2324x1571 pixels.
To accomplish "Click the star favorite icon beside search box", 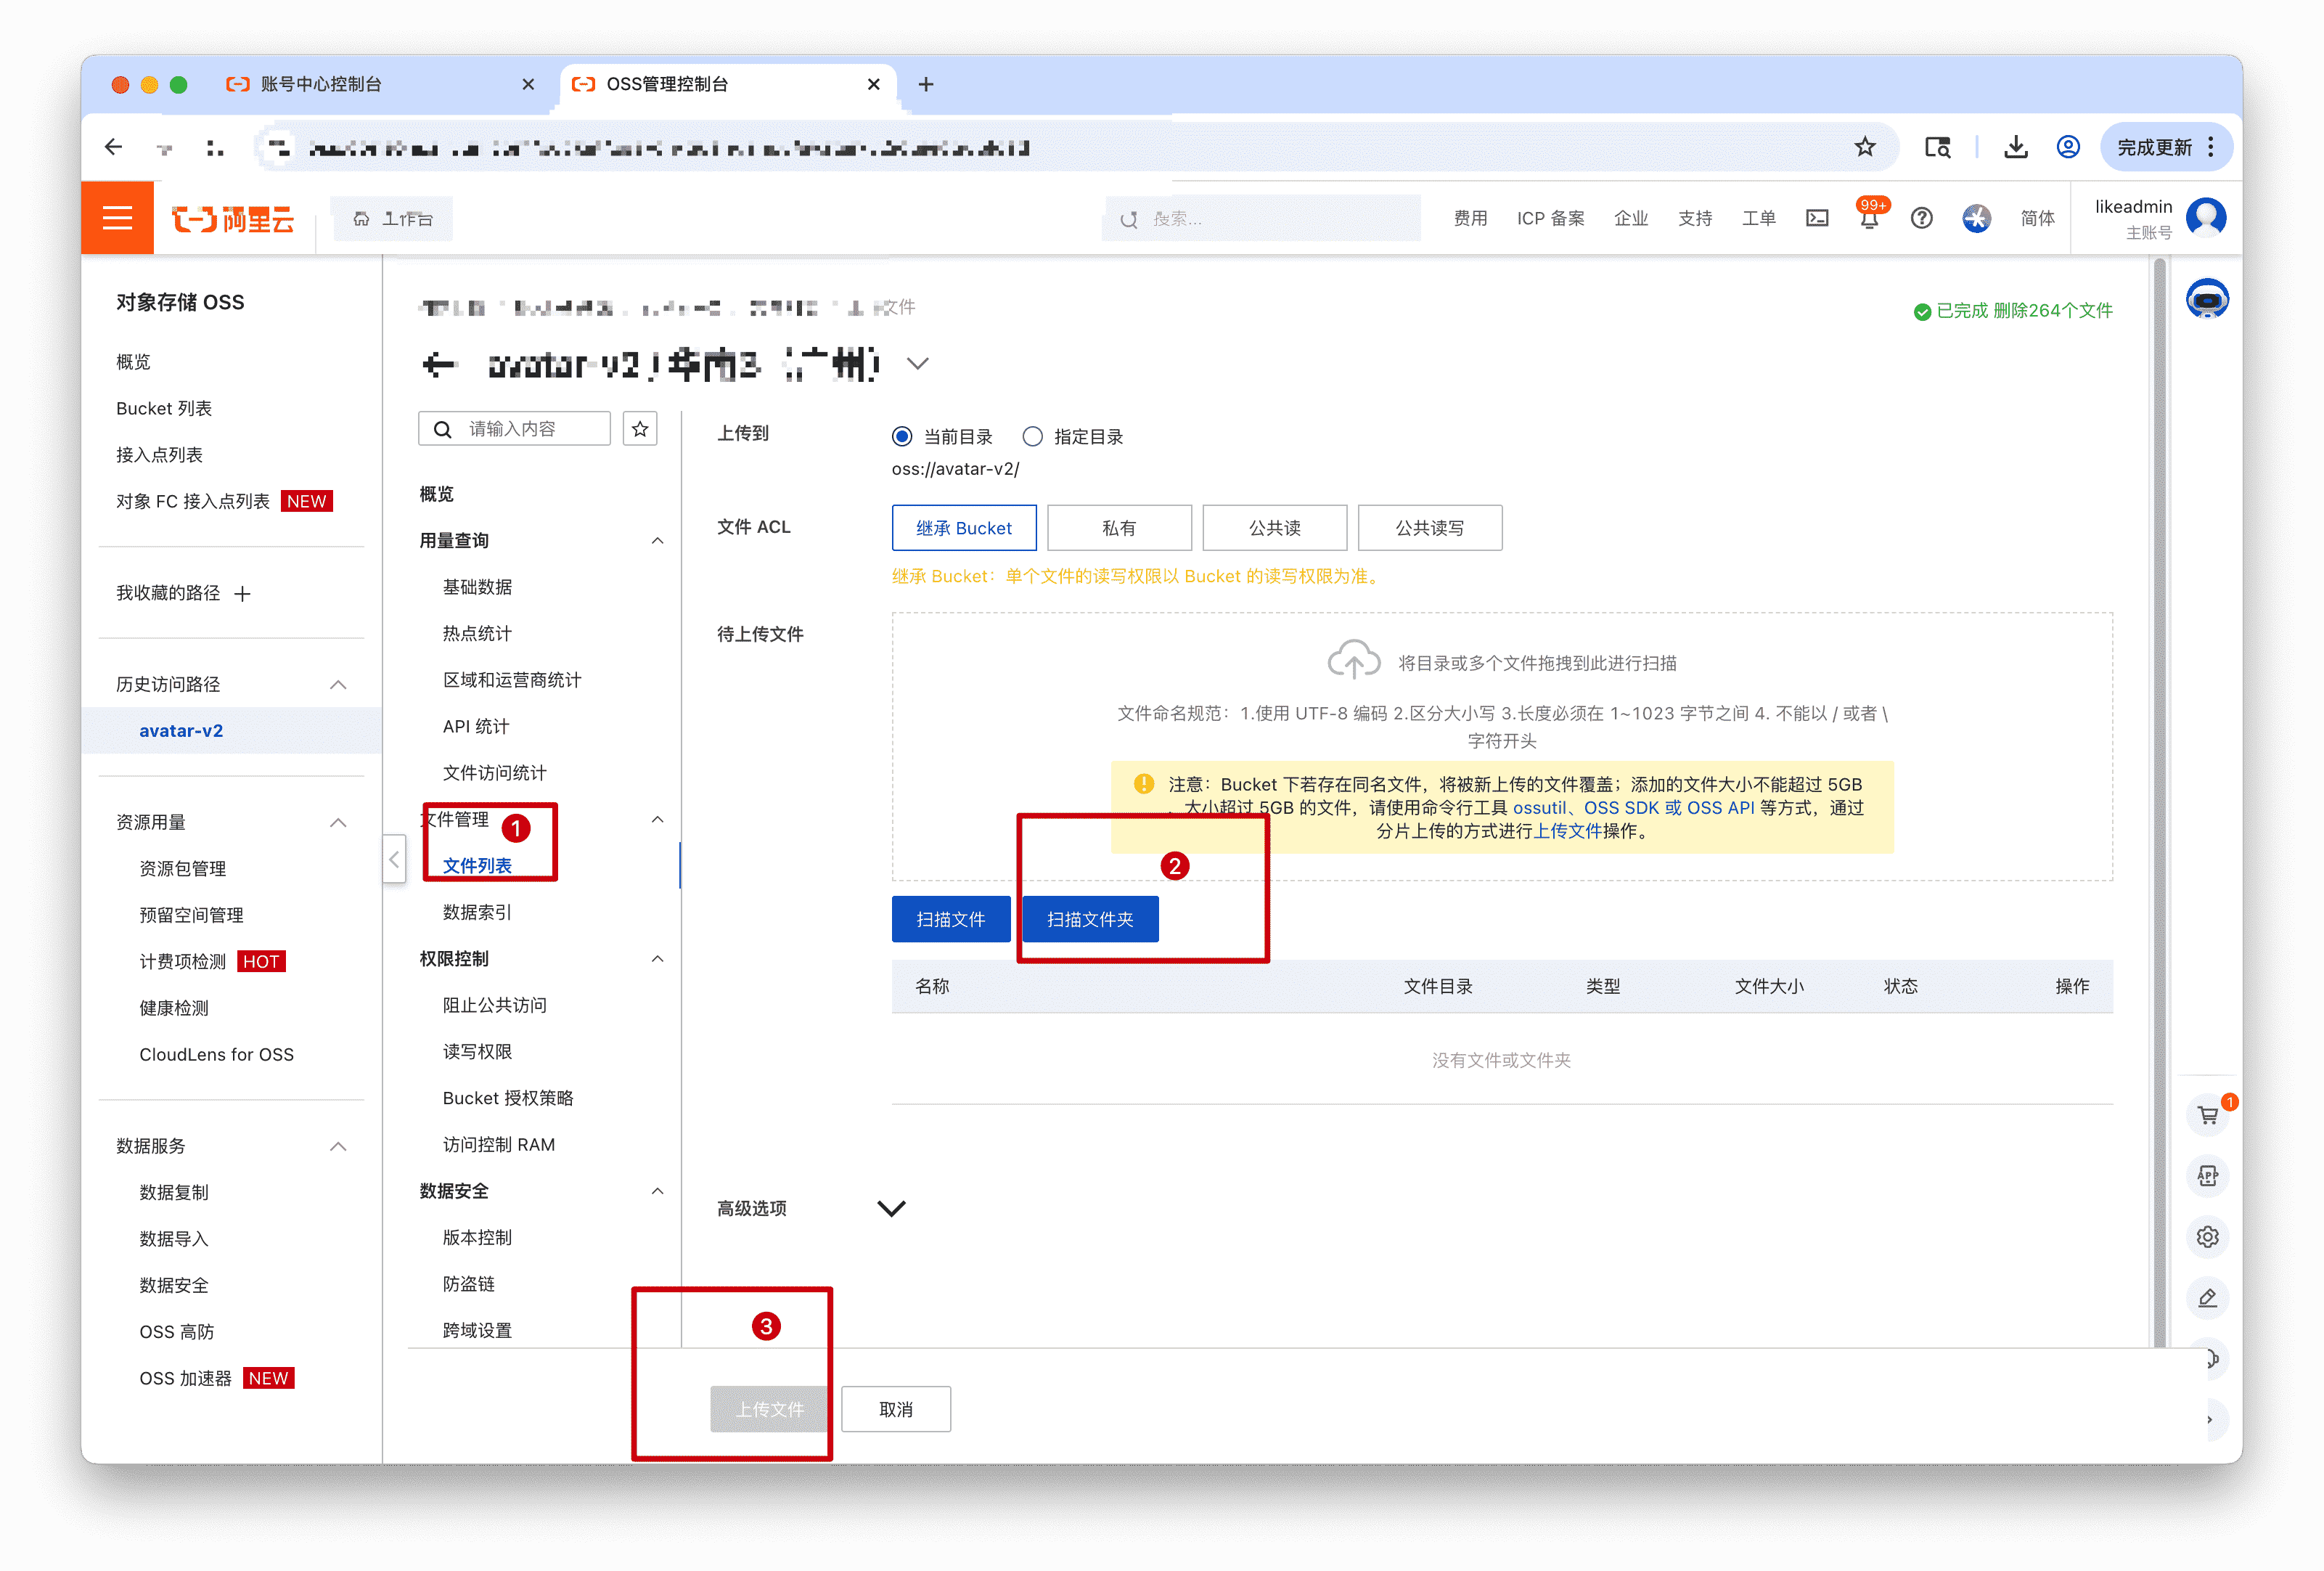I will [640, 429].
